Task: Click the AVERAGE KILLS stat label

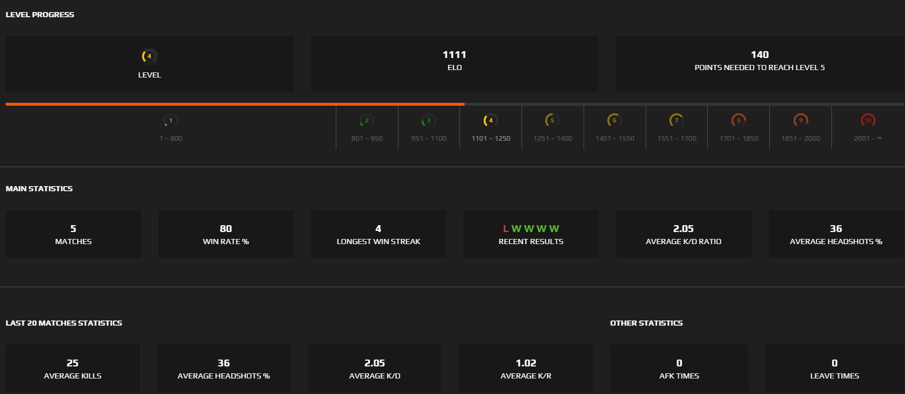Action: (72, 376)
